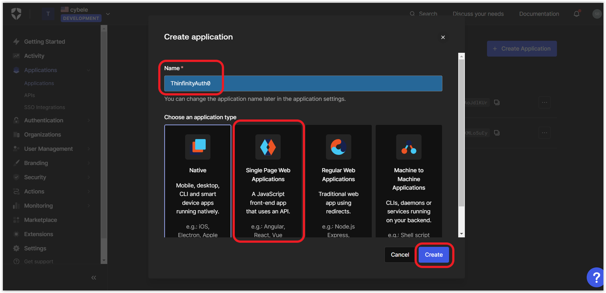Close the Create application dialog

443,37
